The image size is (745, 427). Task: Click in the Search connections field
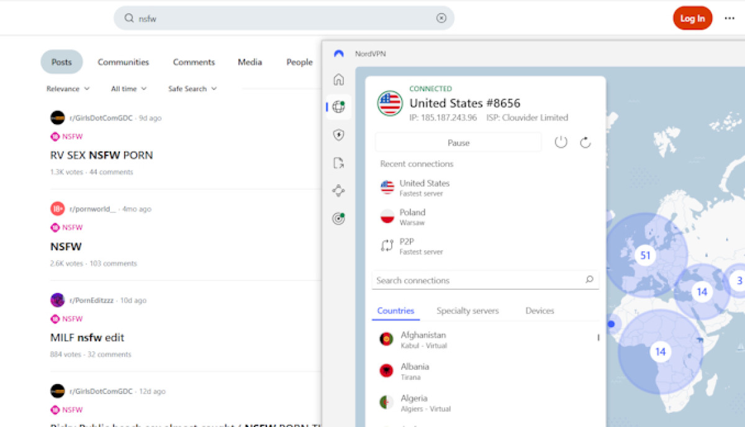tap(485, 281)
